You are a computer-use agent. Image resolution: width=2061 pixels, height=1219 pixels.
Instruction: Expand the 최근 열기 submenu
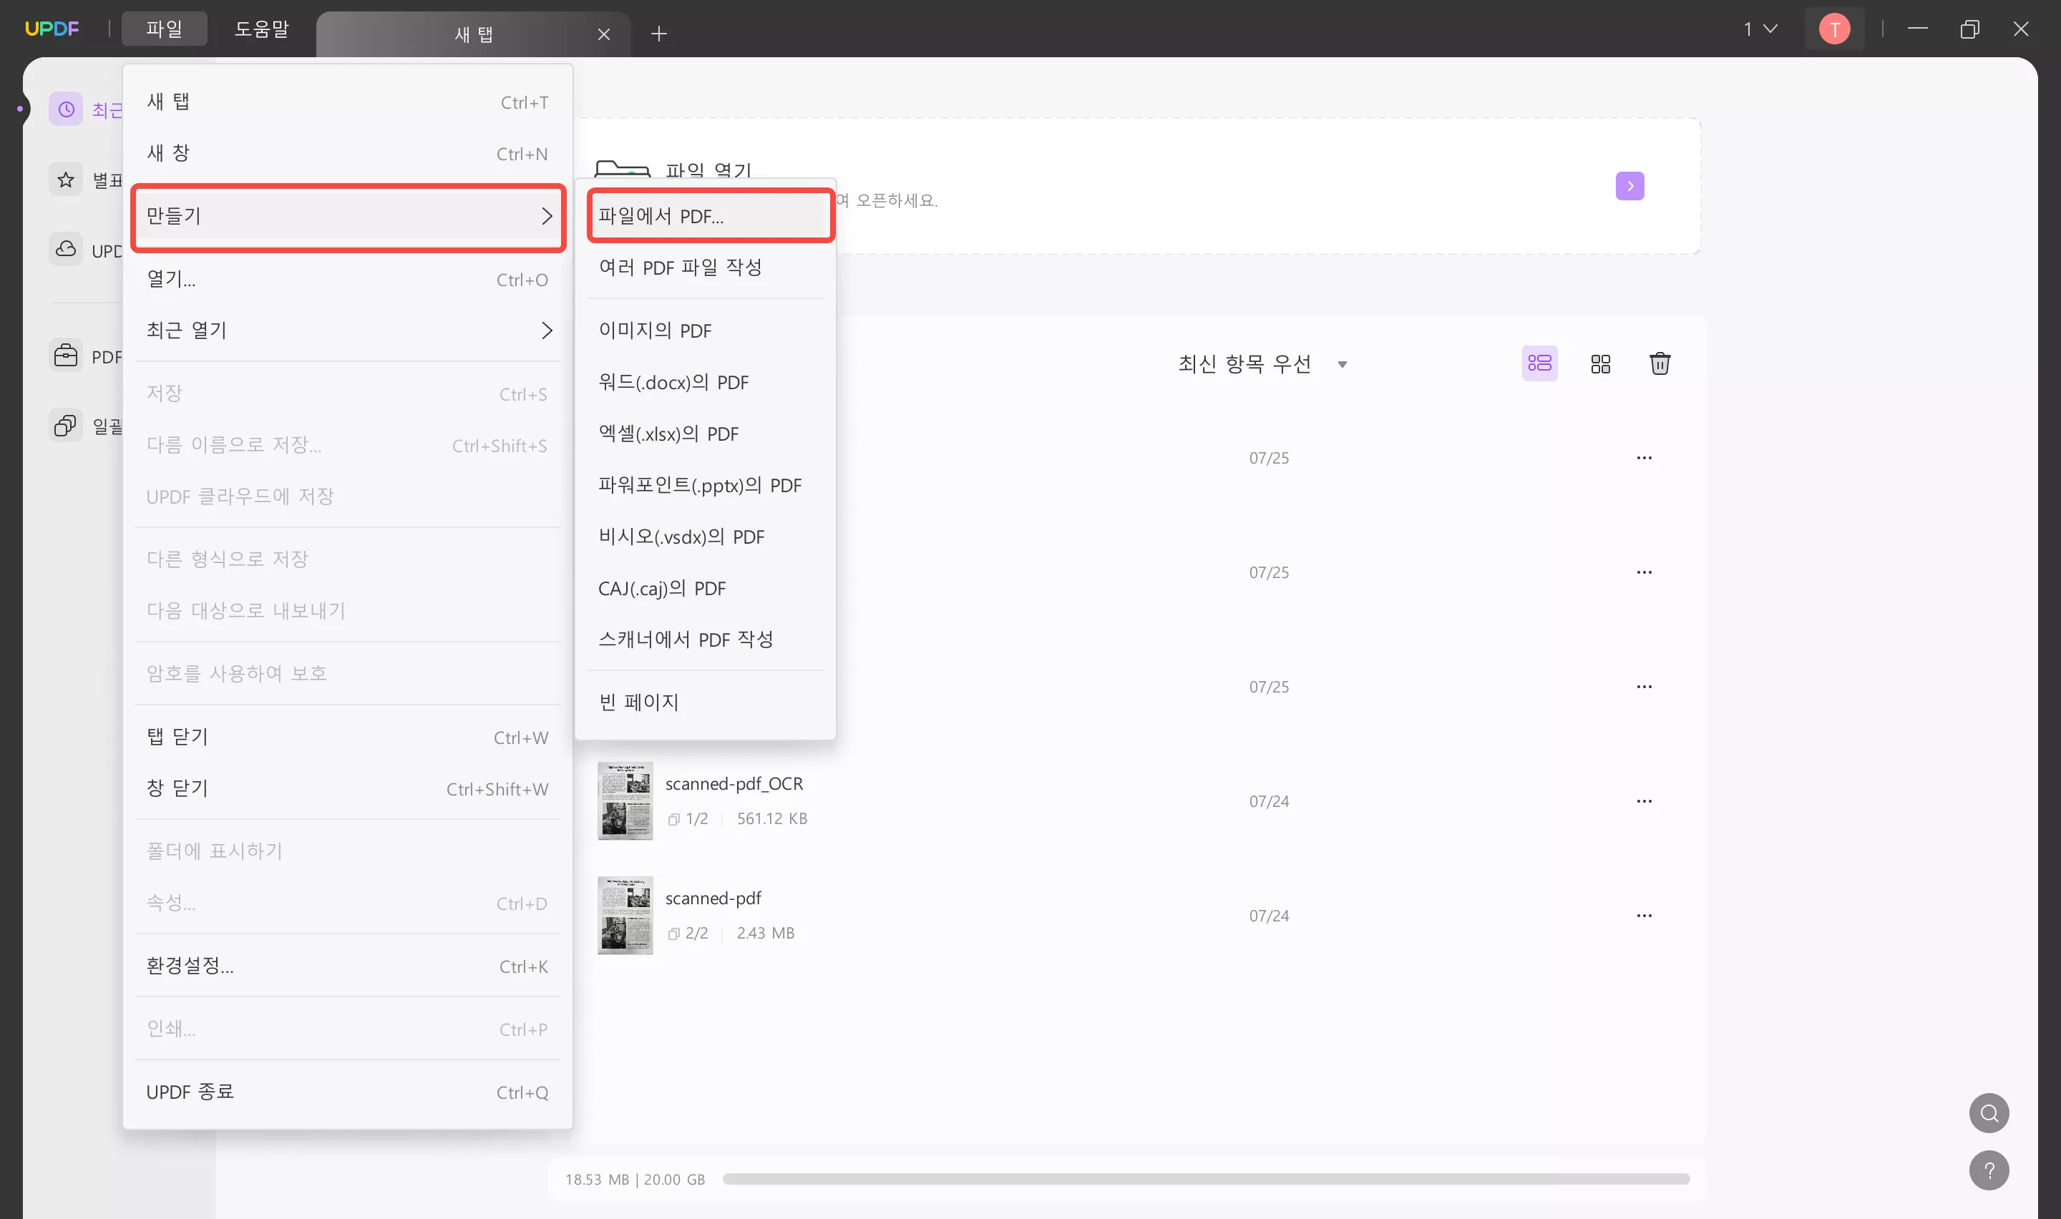[x=348, y=331]
